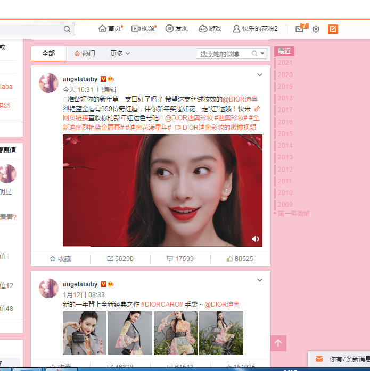Expand the options chevron of the 今天 10:31 post
The image size is (370, 371).
260,75
